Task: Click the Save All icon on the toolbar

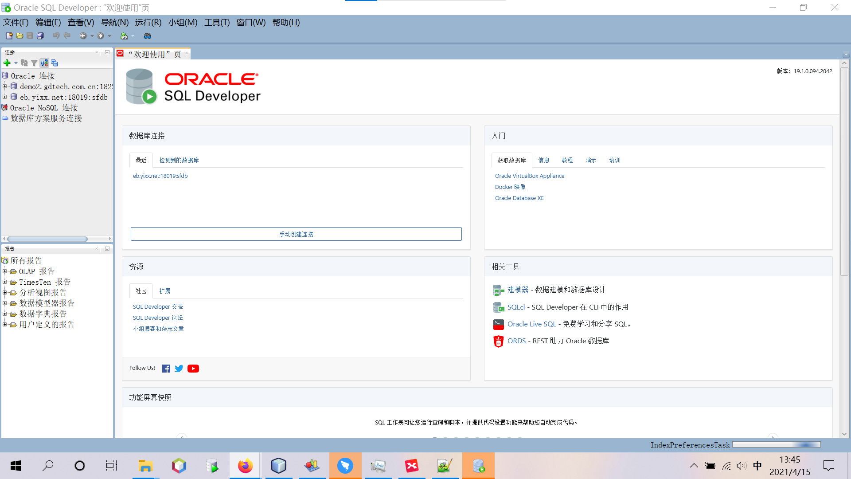Action: (40, 36)
